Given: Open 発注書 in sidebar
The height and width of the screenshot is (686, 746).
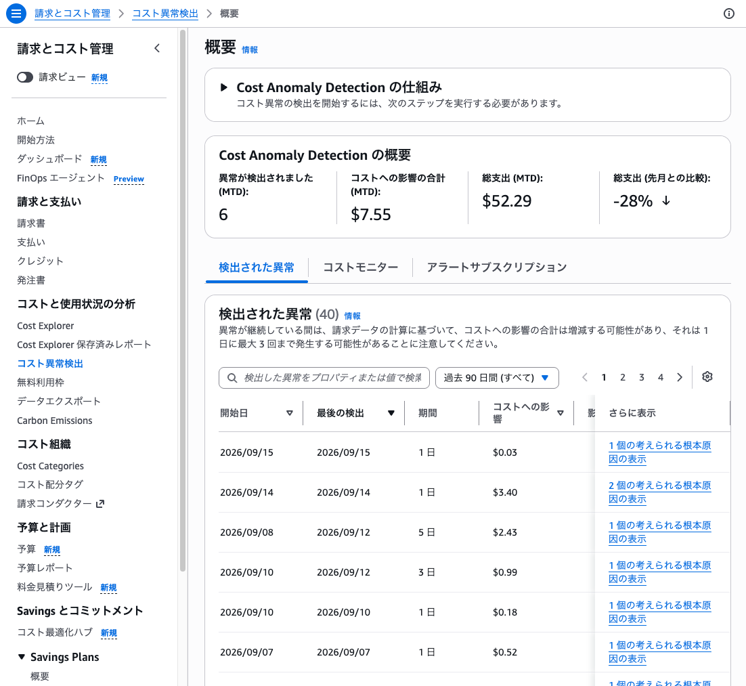Looking at the screenshot, I should (x=31, y=280).
